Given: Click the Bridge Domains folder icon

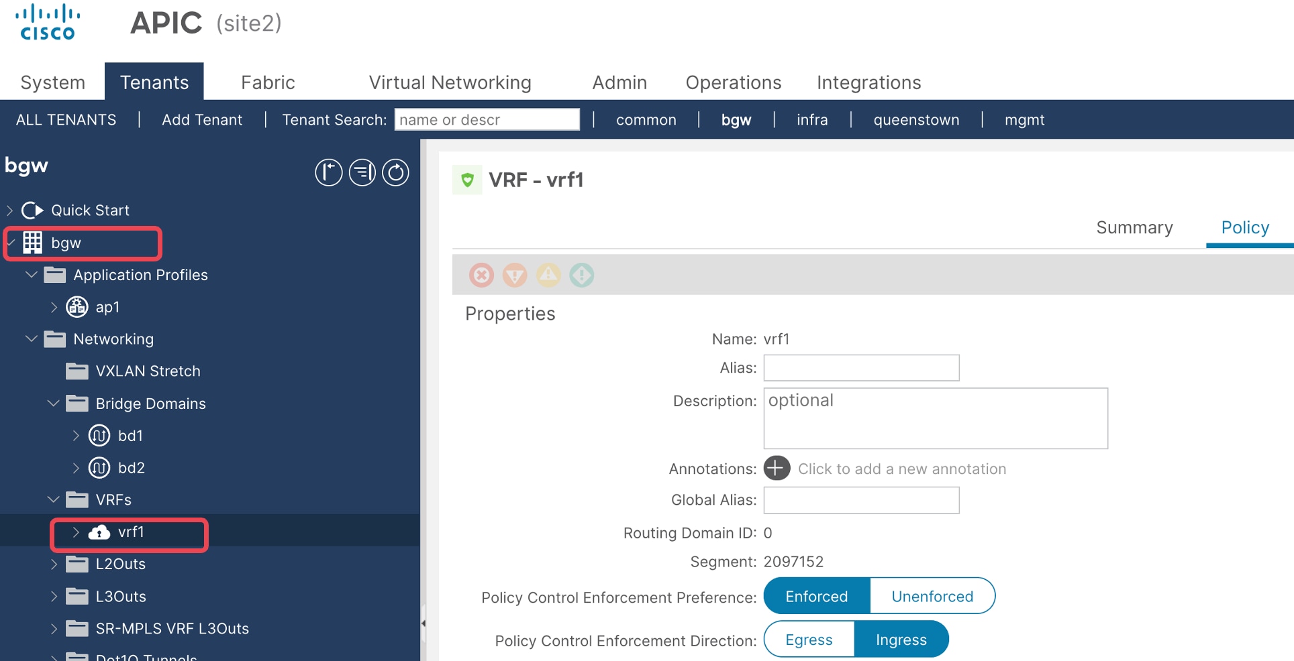Looking at the screenshot, I should coord(77,404).
